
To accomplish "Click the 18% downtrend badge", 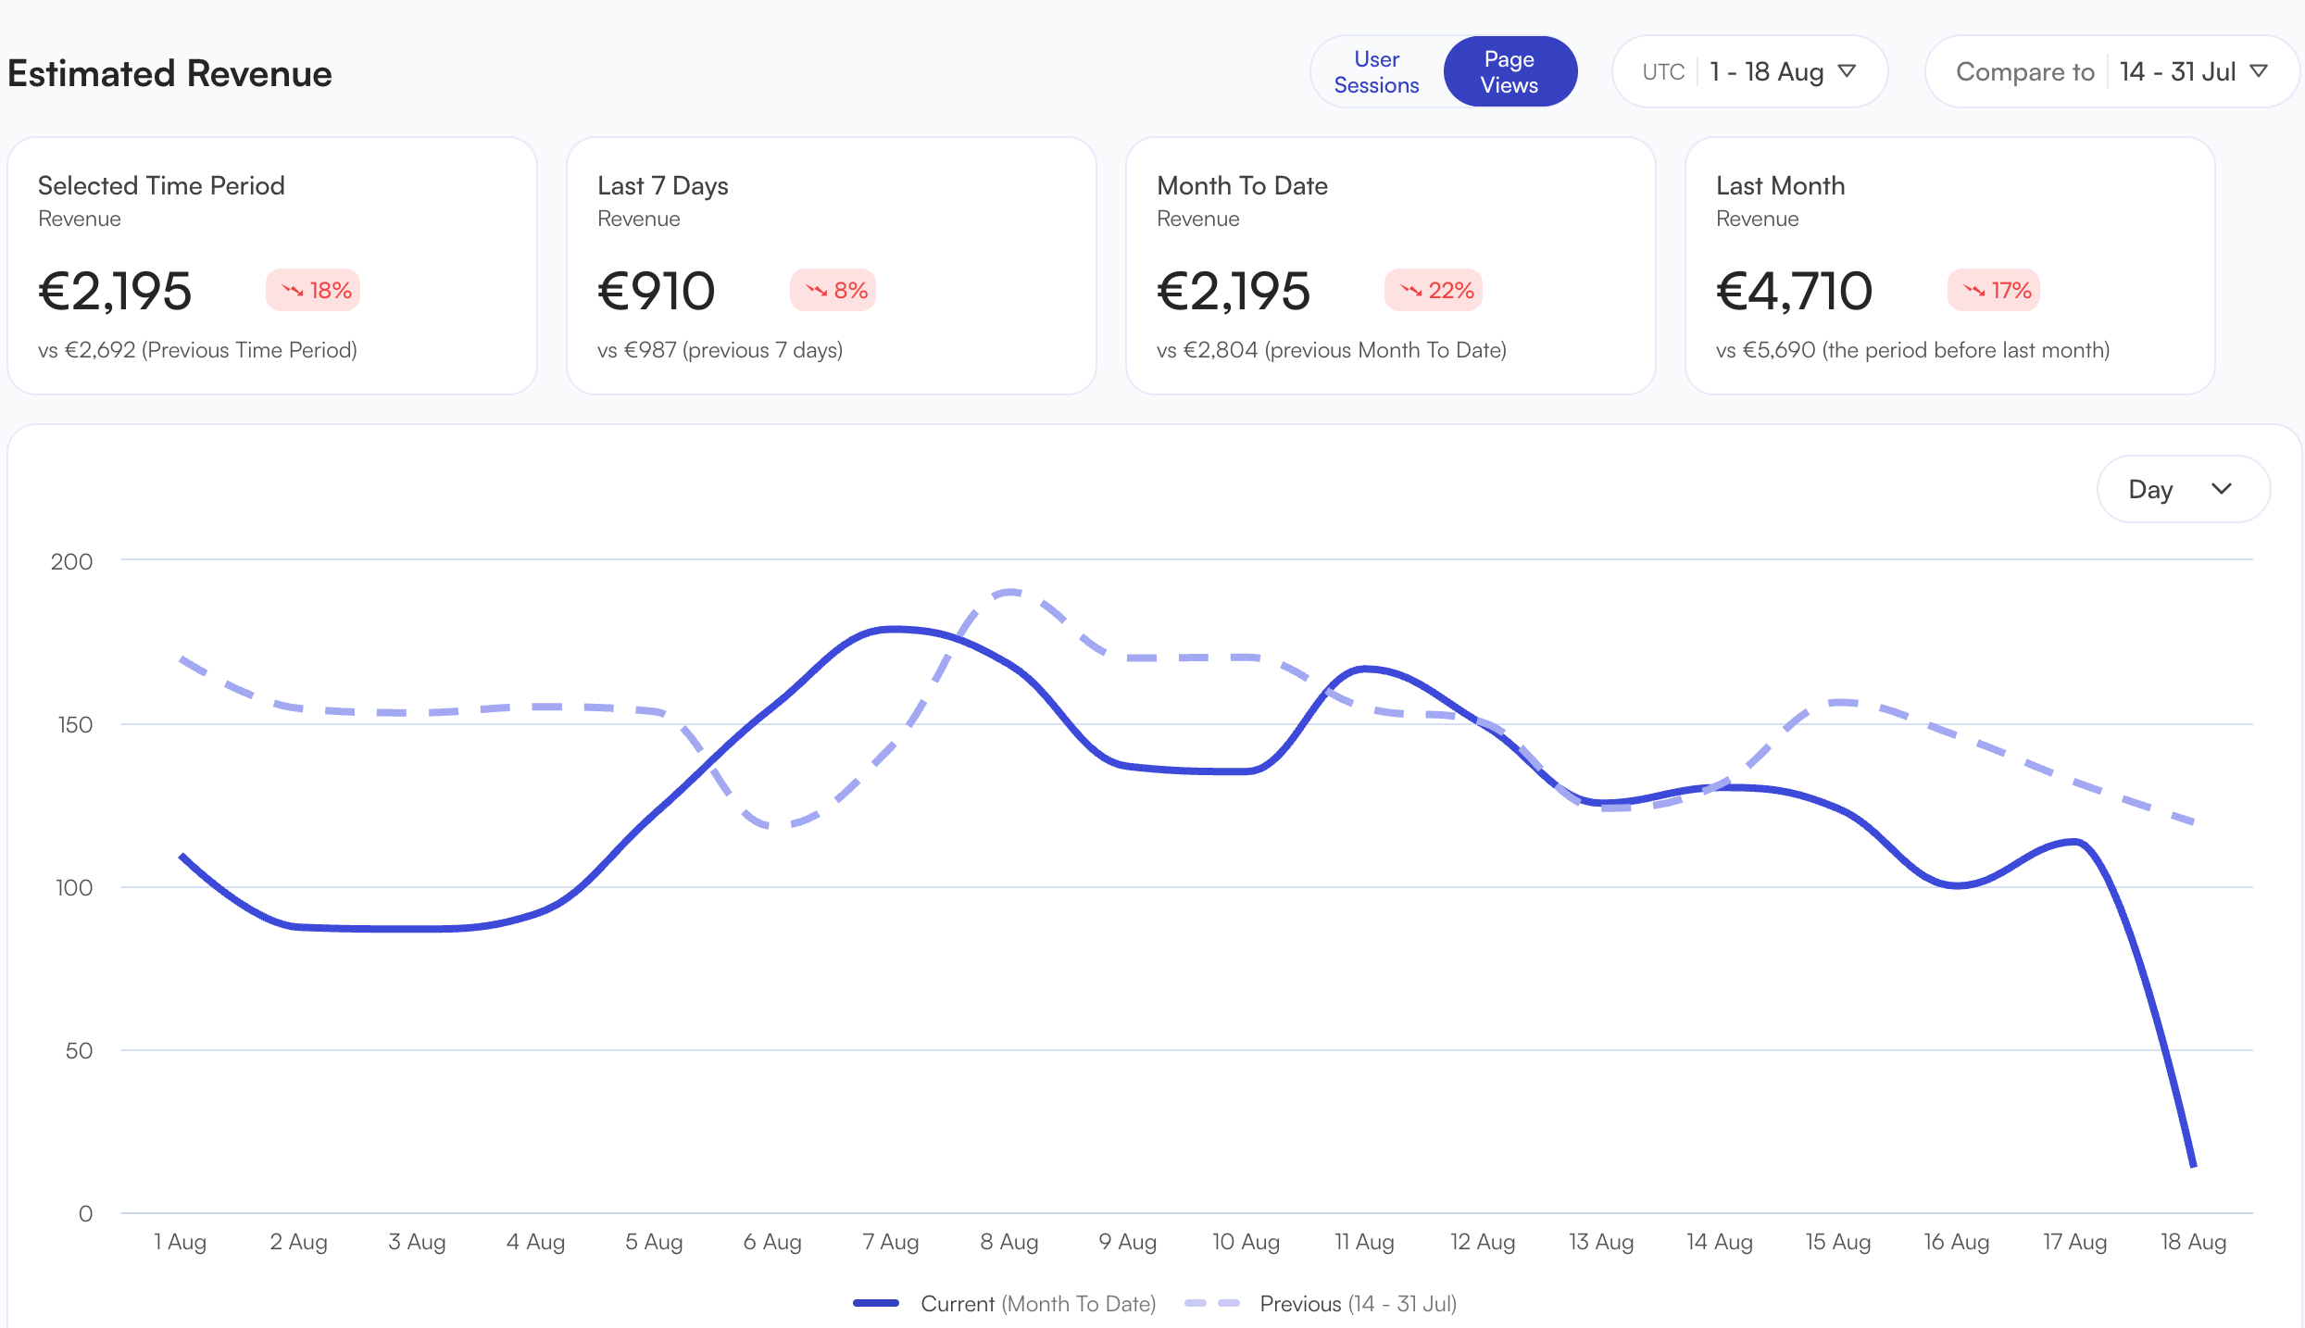I will [x=314, y=291].
